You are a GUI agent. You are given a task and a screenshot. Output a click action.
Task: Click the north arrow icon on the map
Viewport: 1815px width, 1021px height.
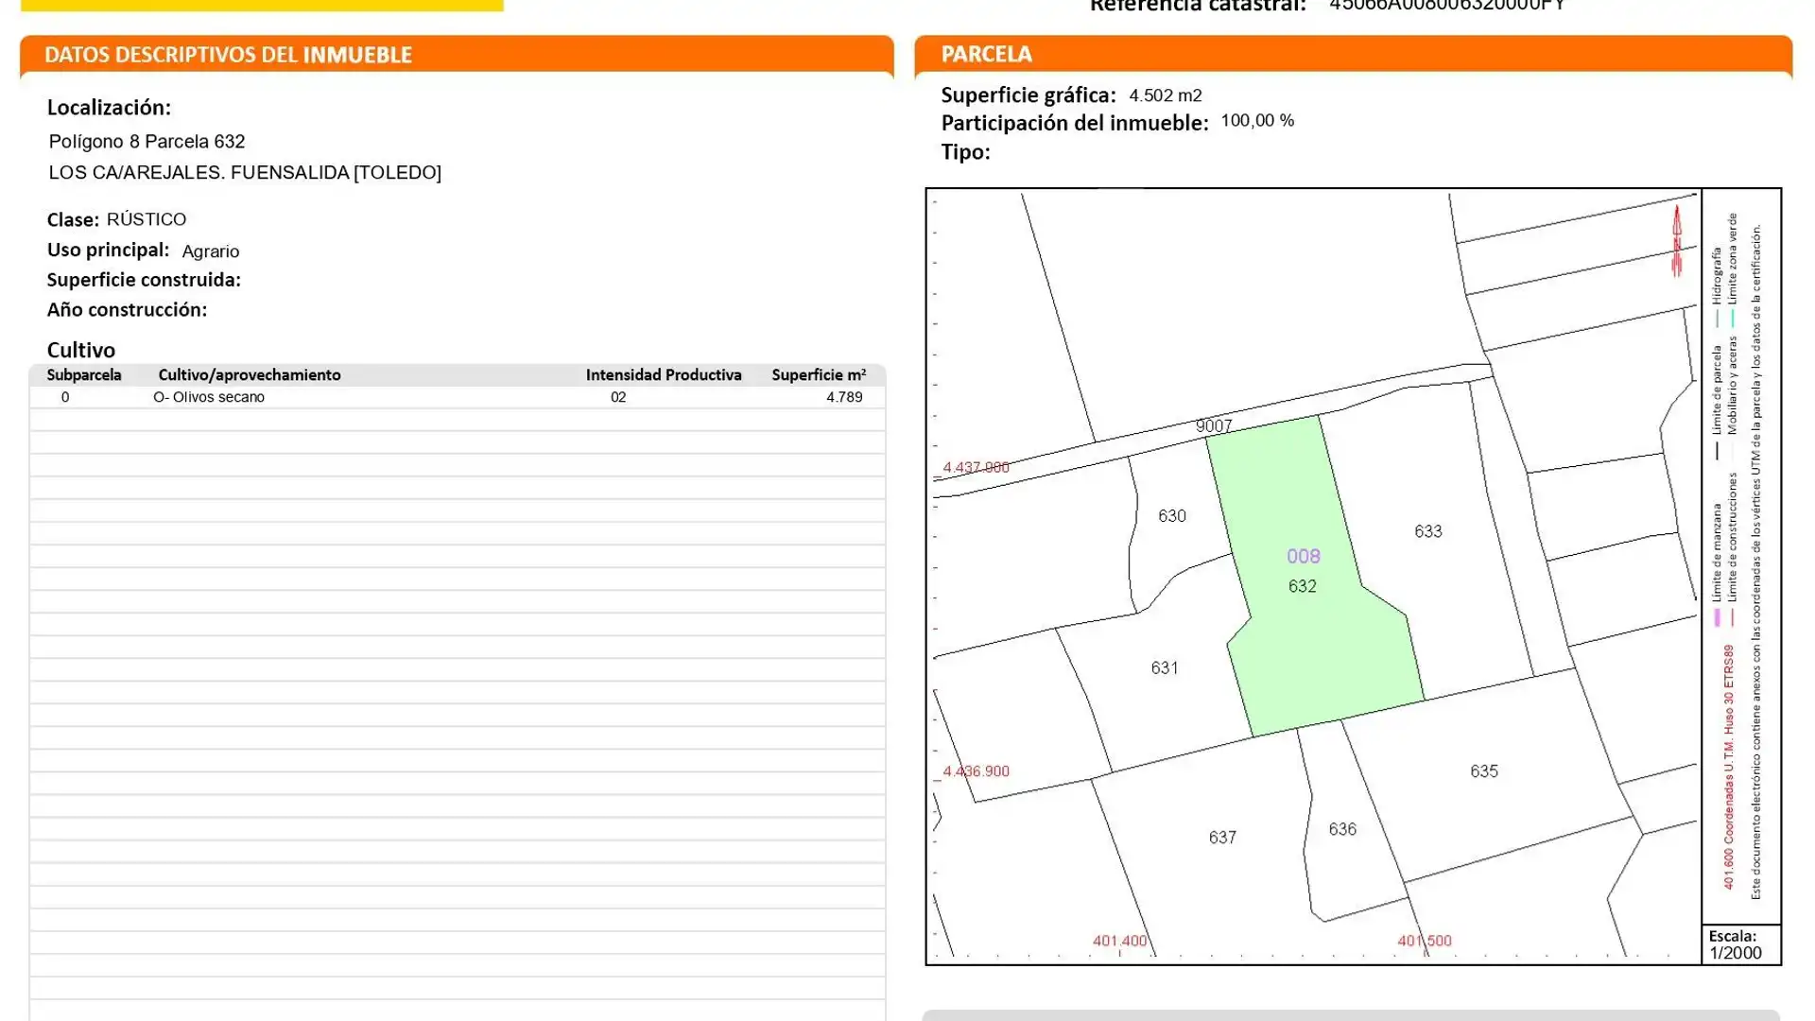point(1678,236)
